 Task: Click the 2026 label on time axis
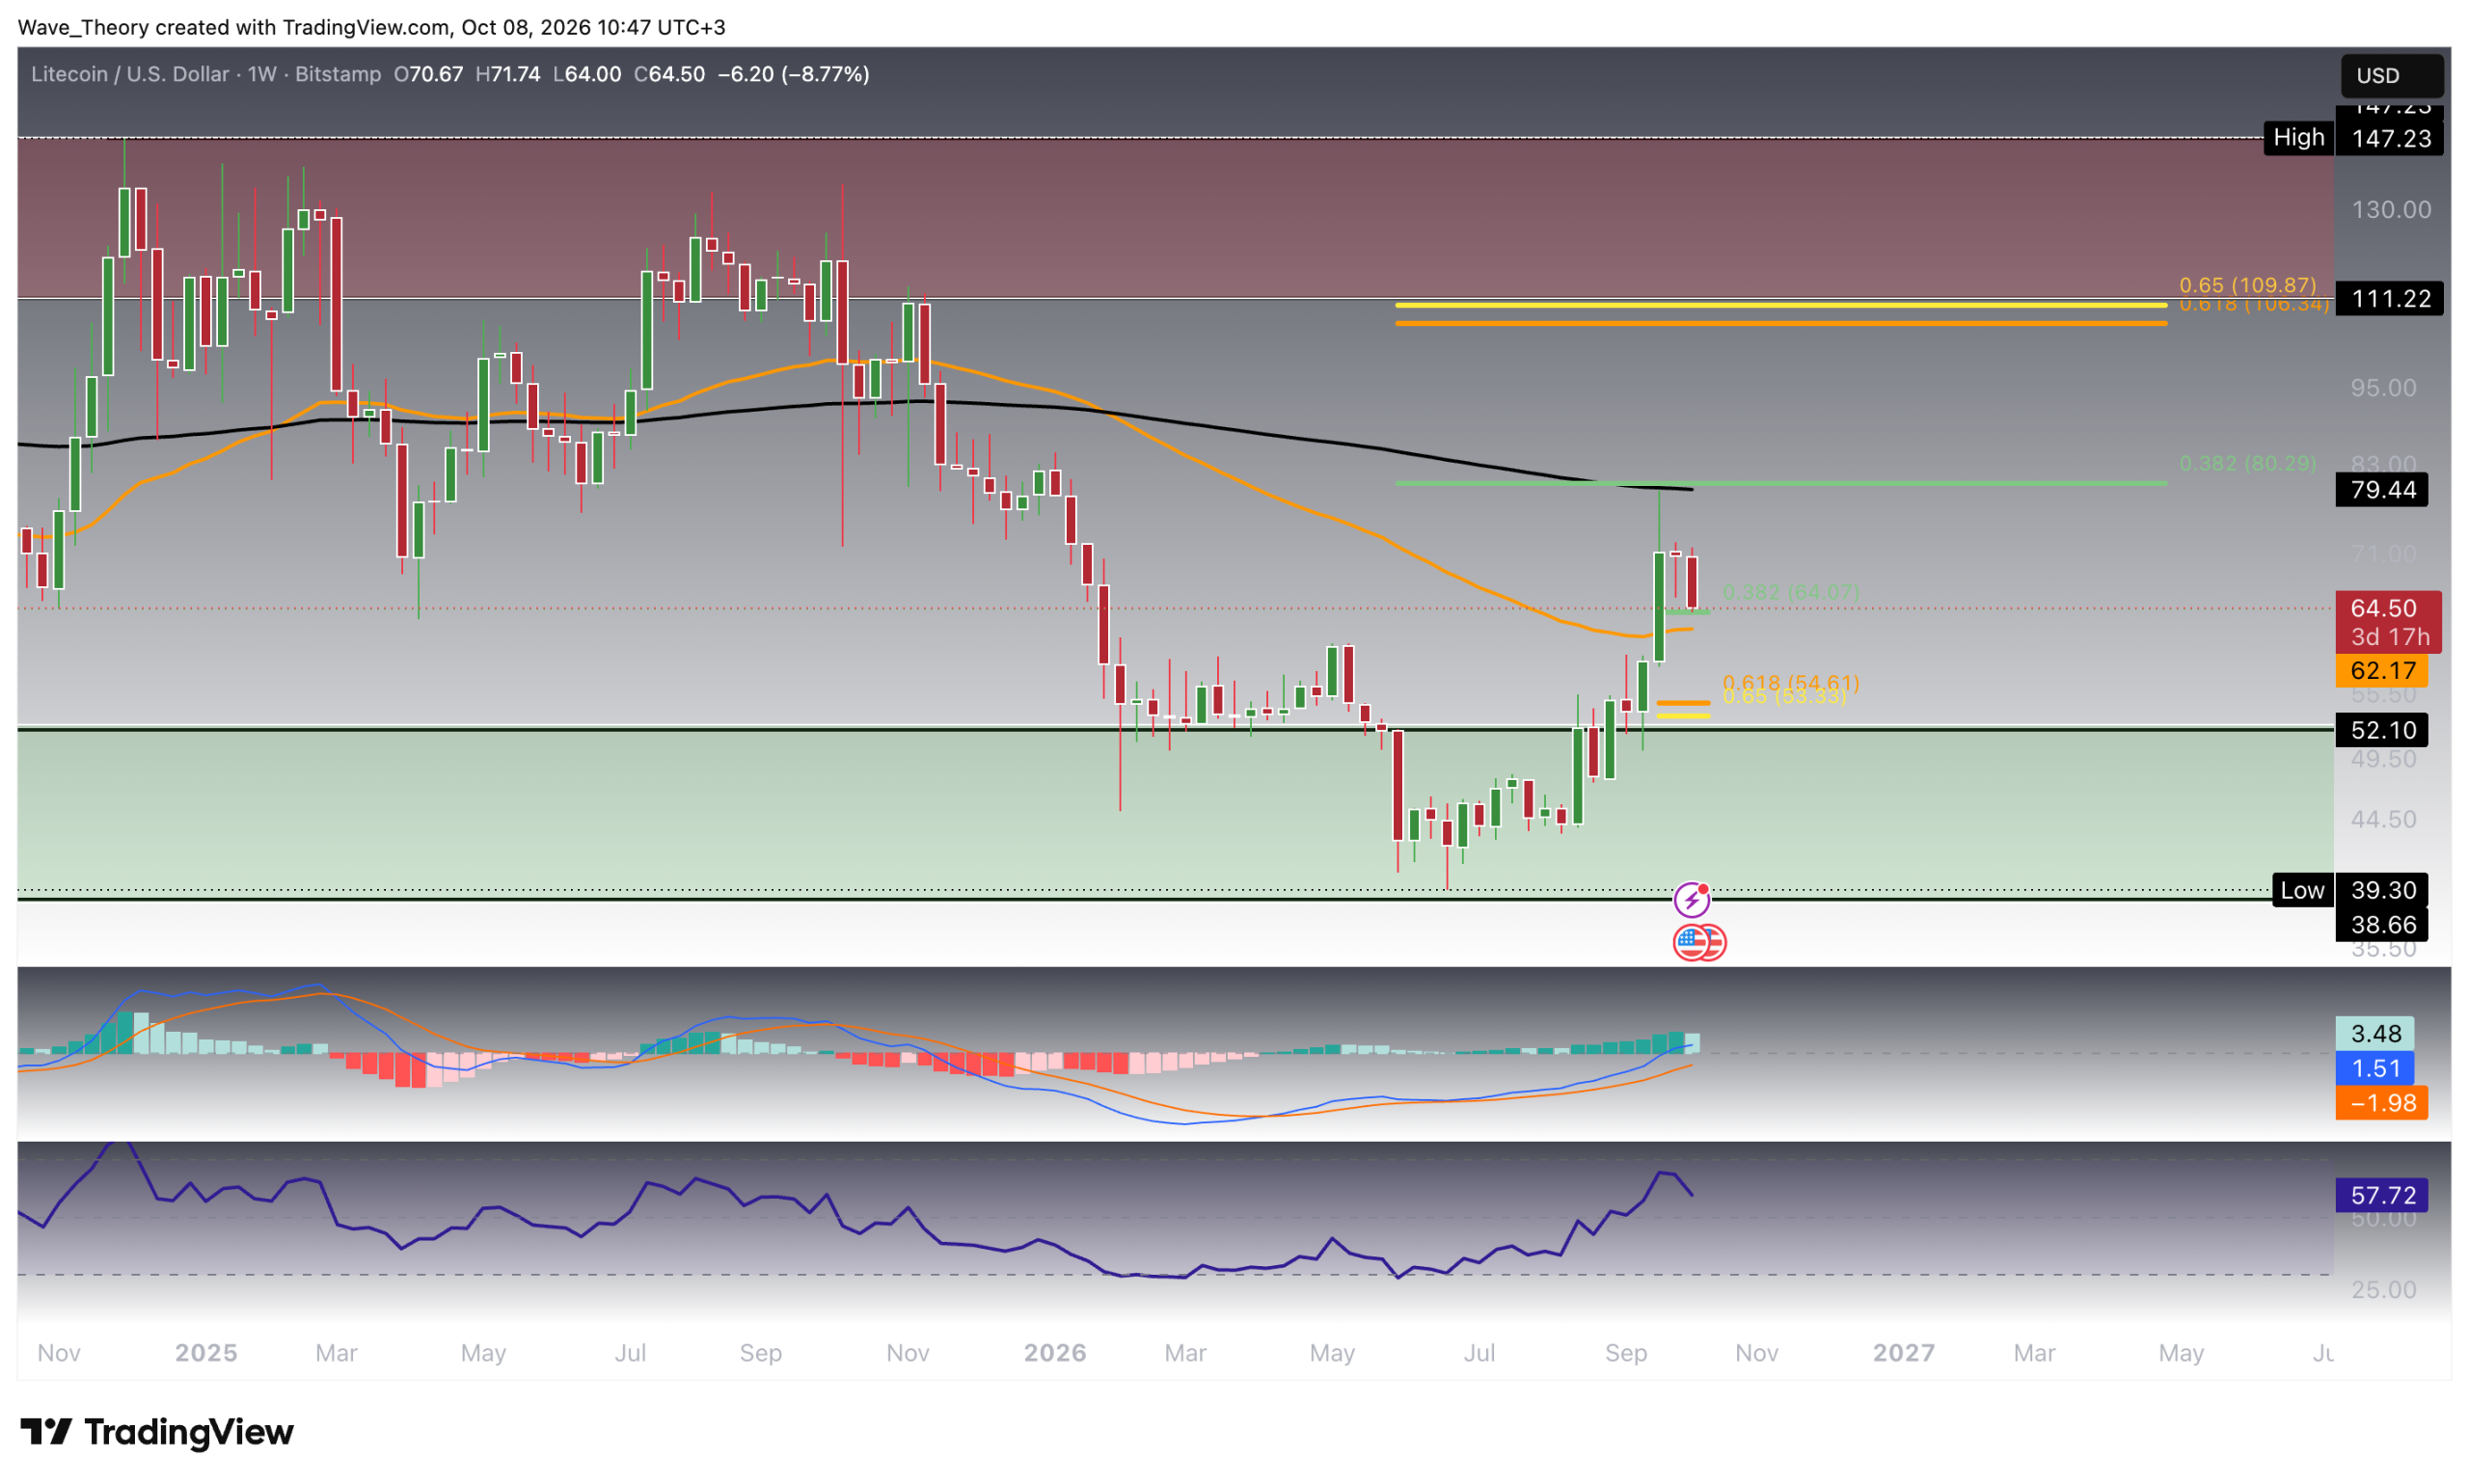click(1055, 1352)
